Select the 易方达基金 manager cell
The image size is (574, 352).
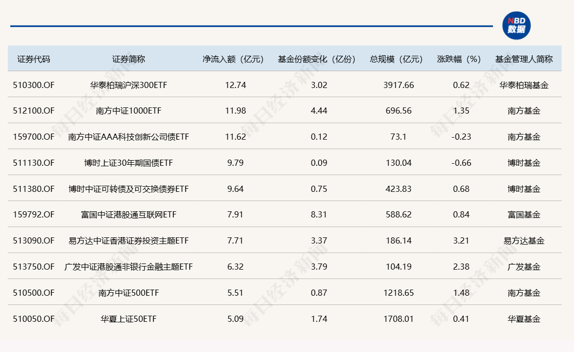pyautogui.click(x=524, y=240)
